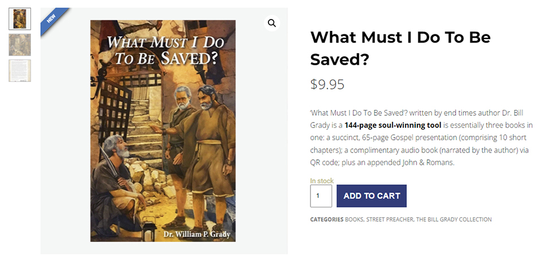The width and height of the screenshot is (545, 271).
Task: Open the Books category link
Action: click(x=353, y=219)
